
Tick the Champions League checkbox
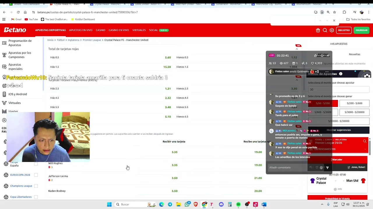(36, 186)
